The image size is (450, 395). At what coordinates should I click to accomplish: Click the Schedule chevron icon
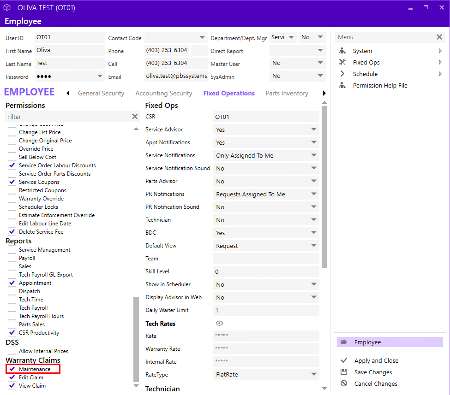click(342, 74)
